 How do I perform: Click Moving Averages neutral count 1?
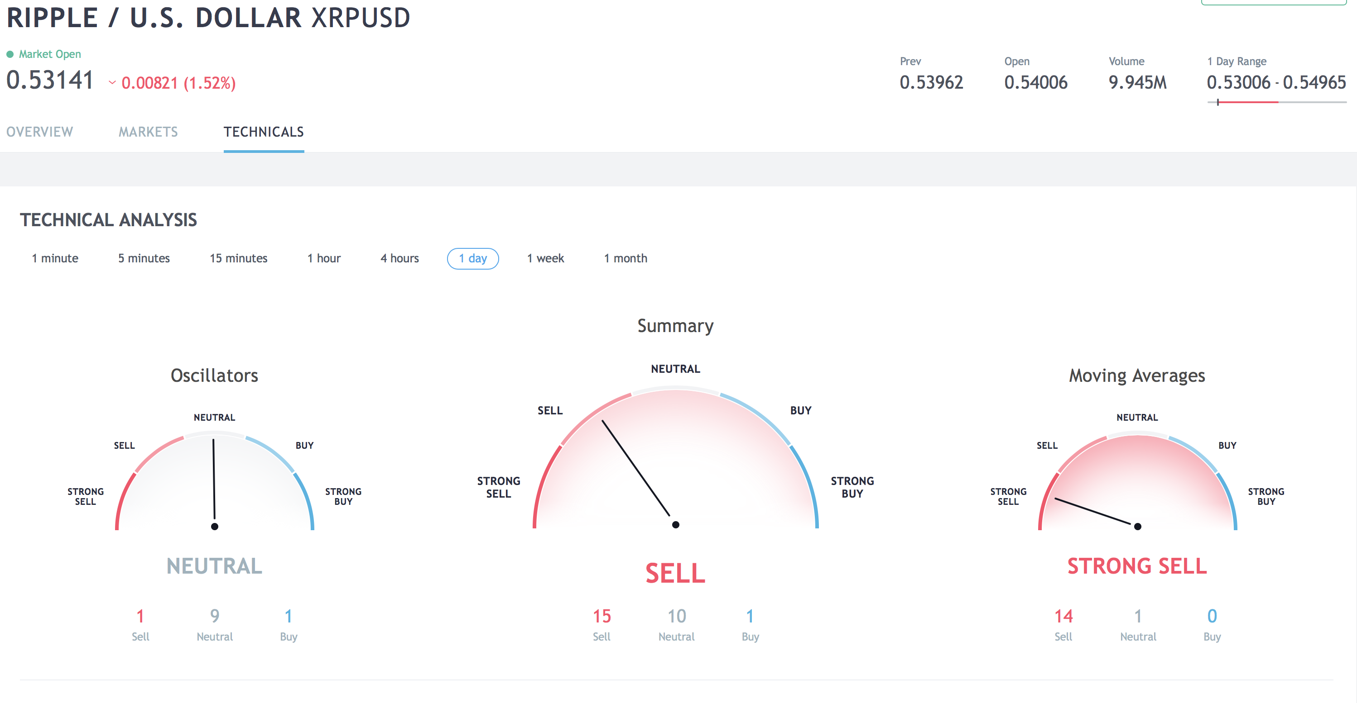pos(1138,616)
